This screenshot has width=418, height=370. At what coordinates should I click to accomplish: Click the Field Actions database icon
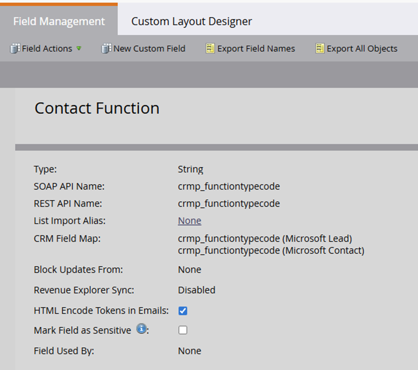pos(15,49)
